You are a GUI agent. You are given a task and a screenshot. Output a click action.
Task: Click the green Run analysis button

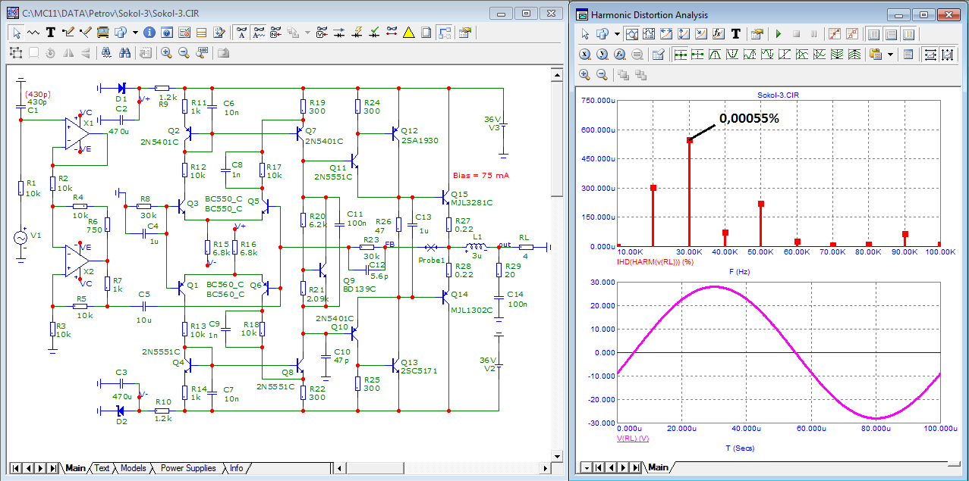pyautogui.click(x=778, y=34)
